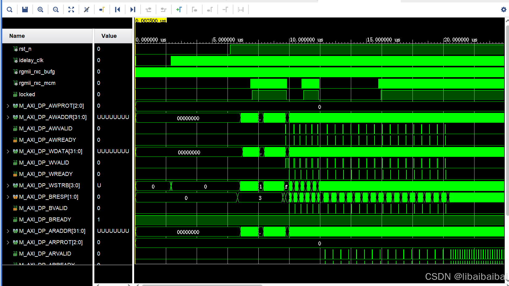Click the 15.000000 us ruler mark
The width and height of the screenshot is (509, 286).
click(x=384, y=40)
